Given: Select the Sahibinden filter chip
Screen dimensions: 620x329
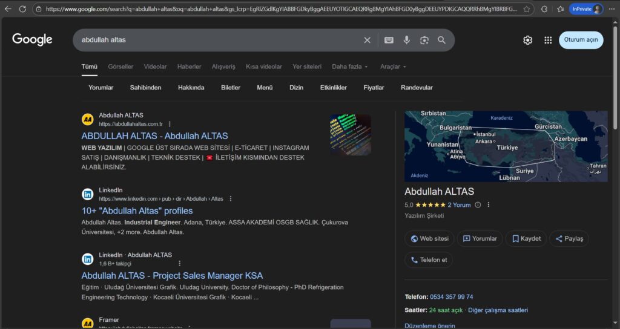Looking at the screenshot, I should [145, 88].
